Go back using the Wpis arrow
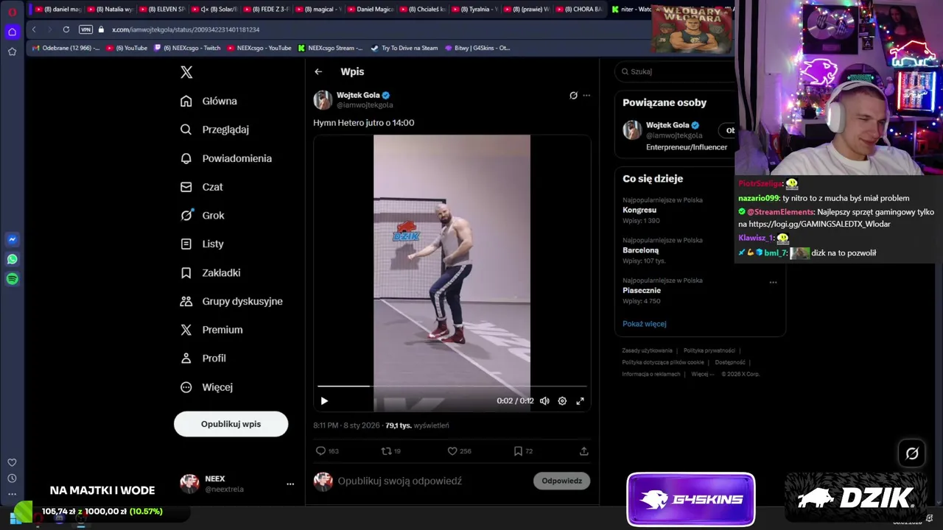Image resolution: width=943 pixels, height=530 pixels. pyautogui.click(x=318, y=71)
